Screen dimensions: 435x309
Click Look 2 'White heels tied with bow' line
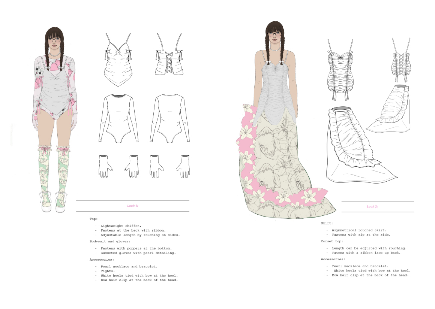(372, 271)
